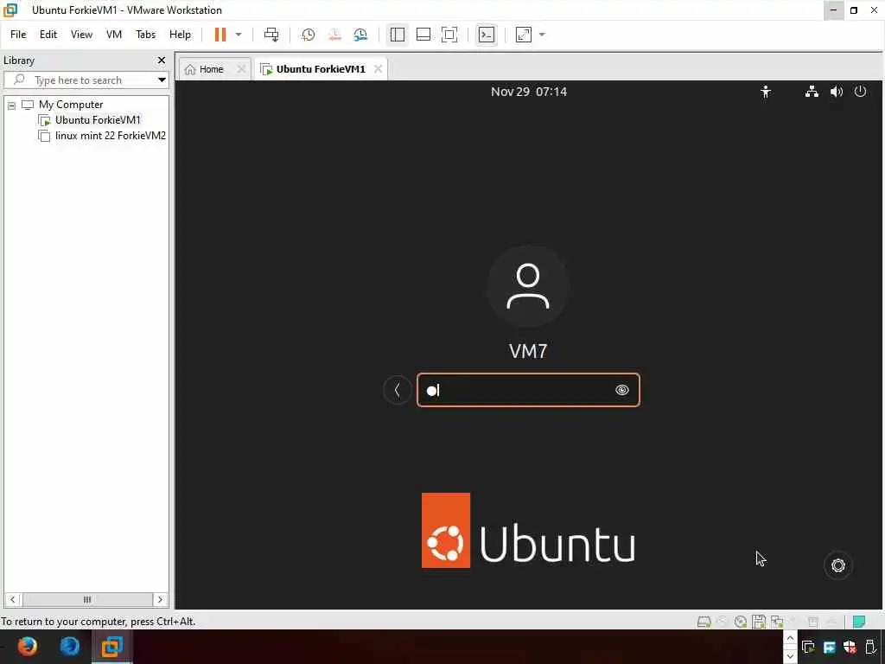Click the Ubuntu volume icon

click(x=837, y=92)
